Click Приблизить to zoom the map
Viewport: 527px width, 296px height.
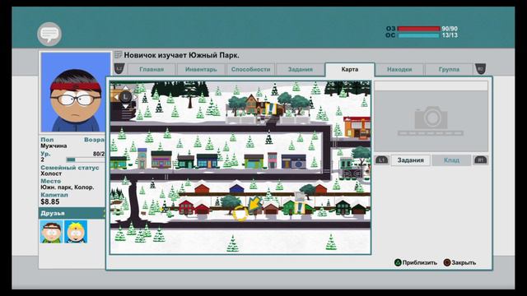420,262
